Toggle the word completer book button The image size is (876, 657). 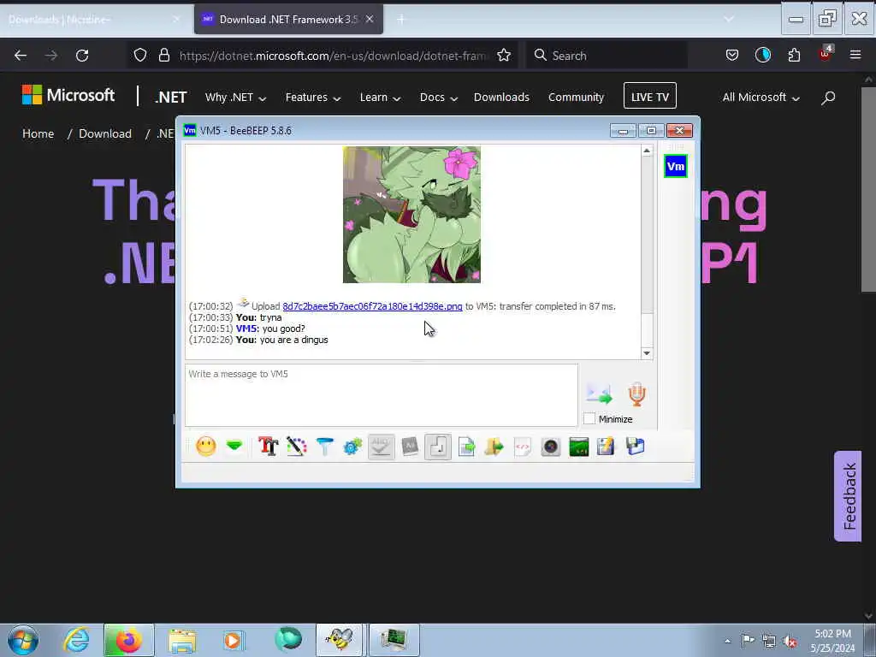[x=410, y=447]
